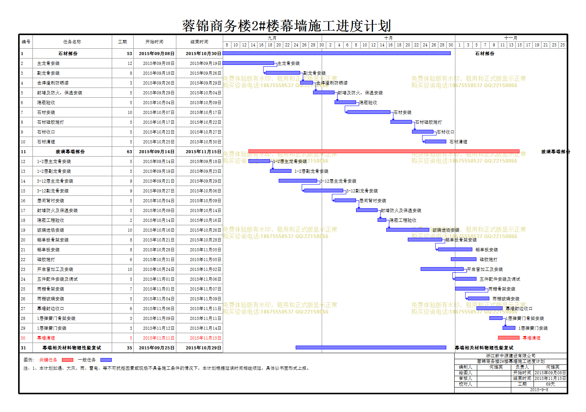
Task: Click 铝单板骨架安装 in the task name column
Action: [x=53, y=240]
